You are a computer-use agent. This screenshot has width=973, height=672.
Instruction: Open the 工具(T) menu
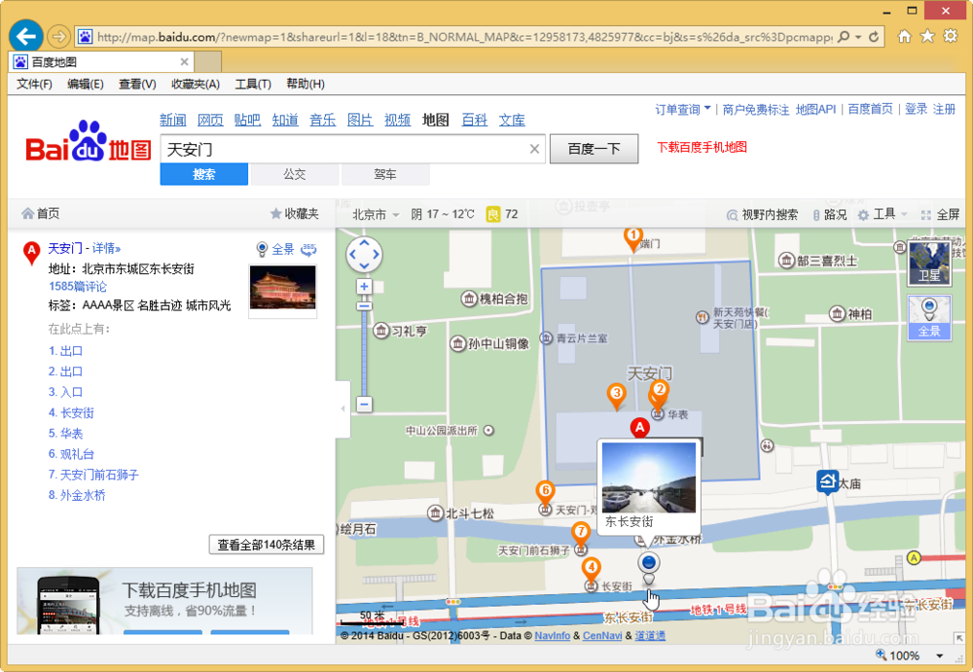tap(253, 84)
